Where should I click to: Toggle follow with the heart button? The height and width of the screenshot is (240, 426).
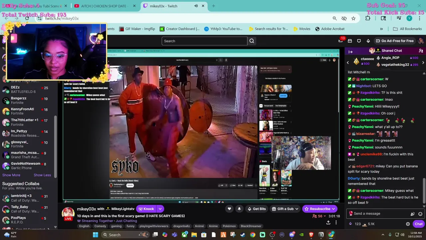(x=229, y=209)
